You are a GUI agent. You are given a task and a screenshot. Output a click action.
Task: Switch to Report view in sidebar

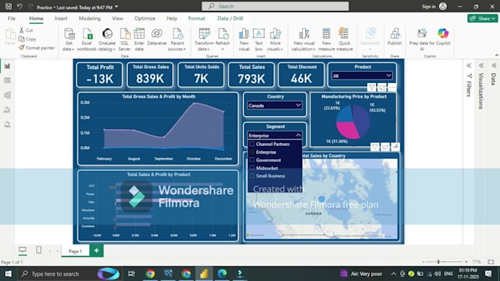coord(7,66)
